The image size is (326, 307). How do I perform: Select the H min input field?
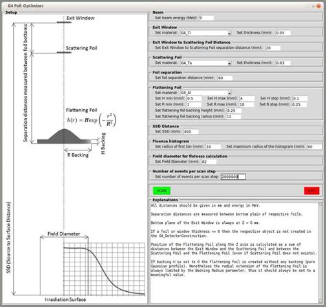click(194, 98)
